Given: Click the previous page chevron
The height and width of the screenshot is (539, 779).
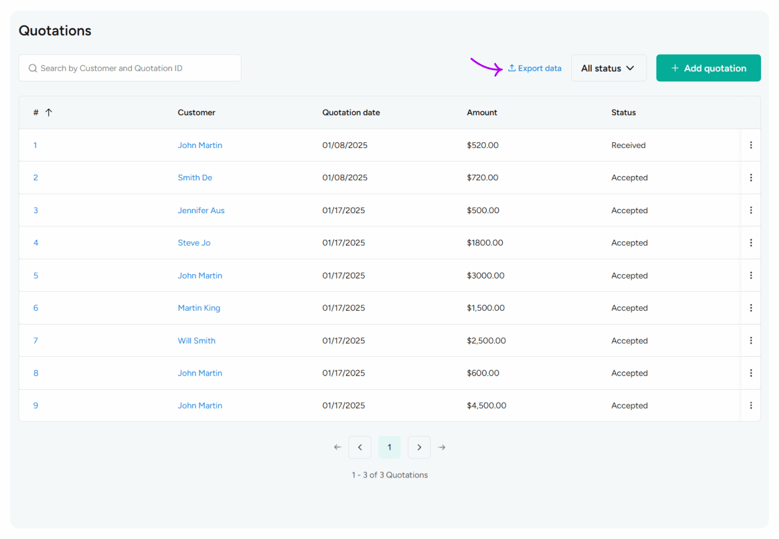Looking at the screenshot, I should 360,447.
